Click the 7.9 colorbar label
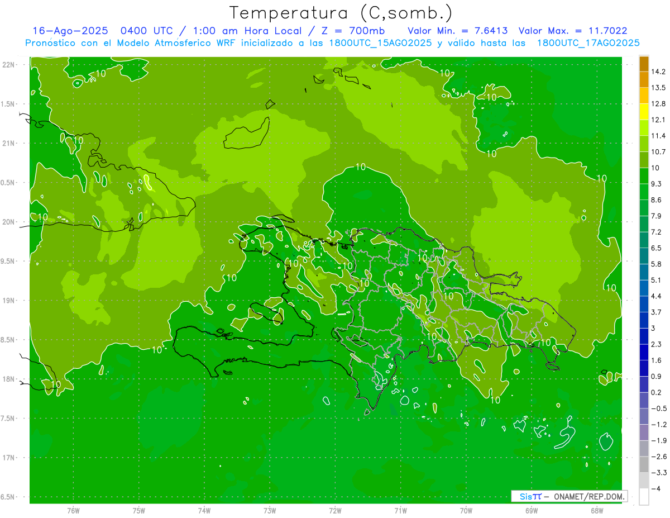Image resolution: width=670 pixels, height=518 pixels. tap(657, 216)
